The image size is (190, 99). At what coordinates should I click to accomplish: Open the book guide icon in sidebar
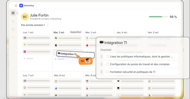coord(13,29)
